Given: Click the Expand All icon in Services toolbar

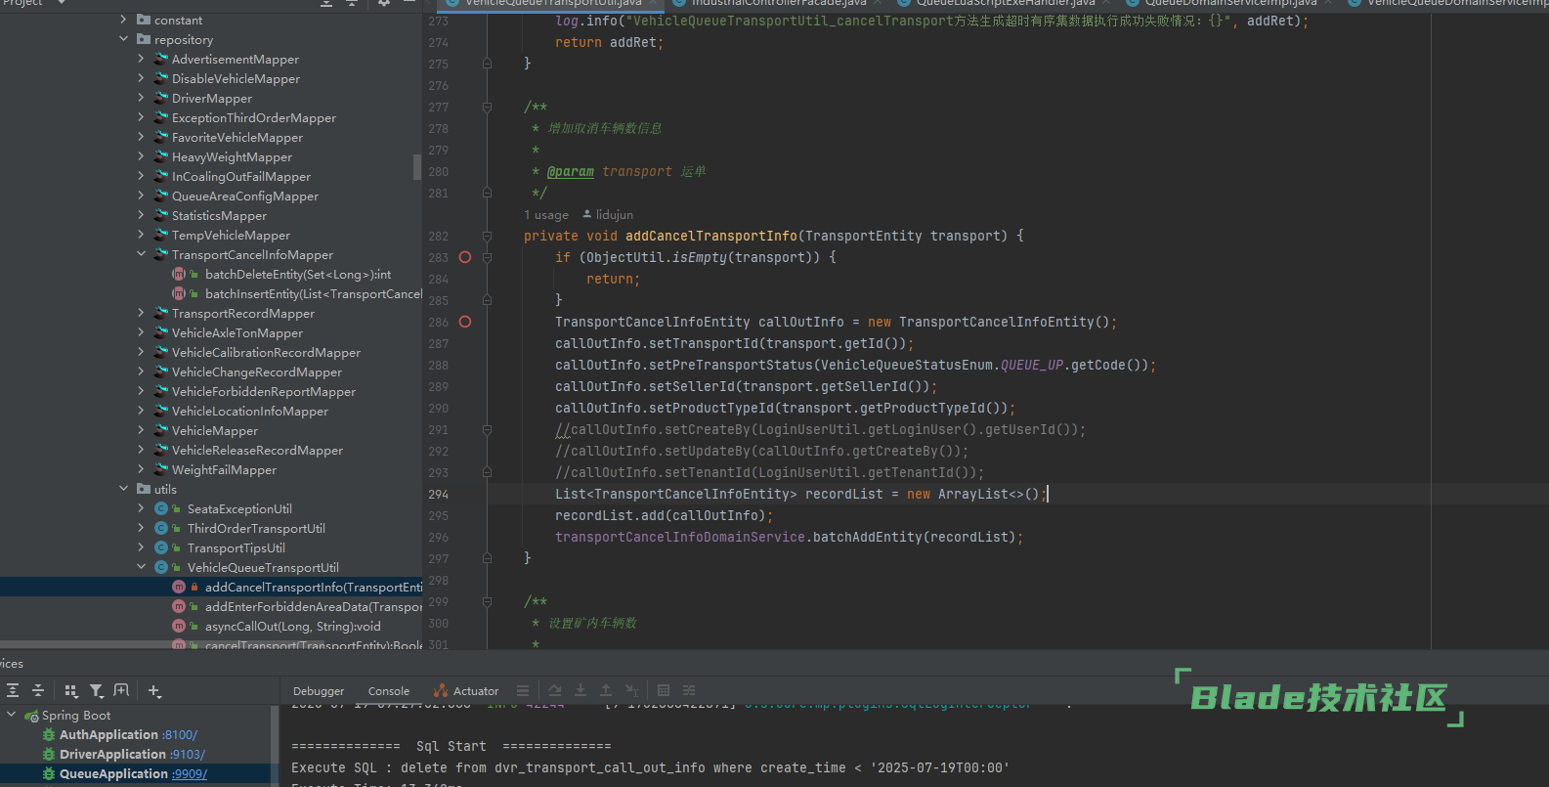Looking at the screenshot, I should pos(13,690).
